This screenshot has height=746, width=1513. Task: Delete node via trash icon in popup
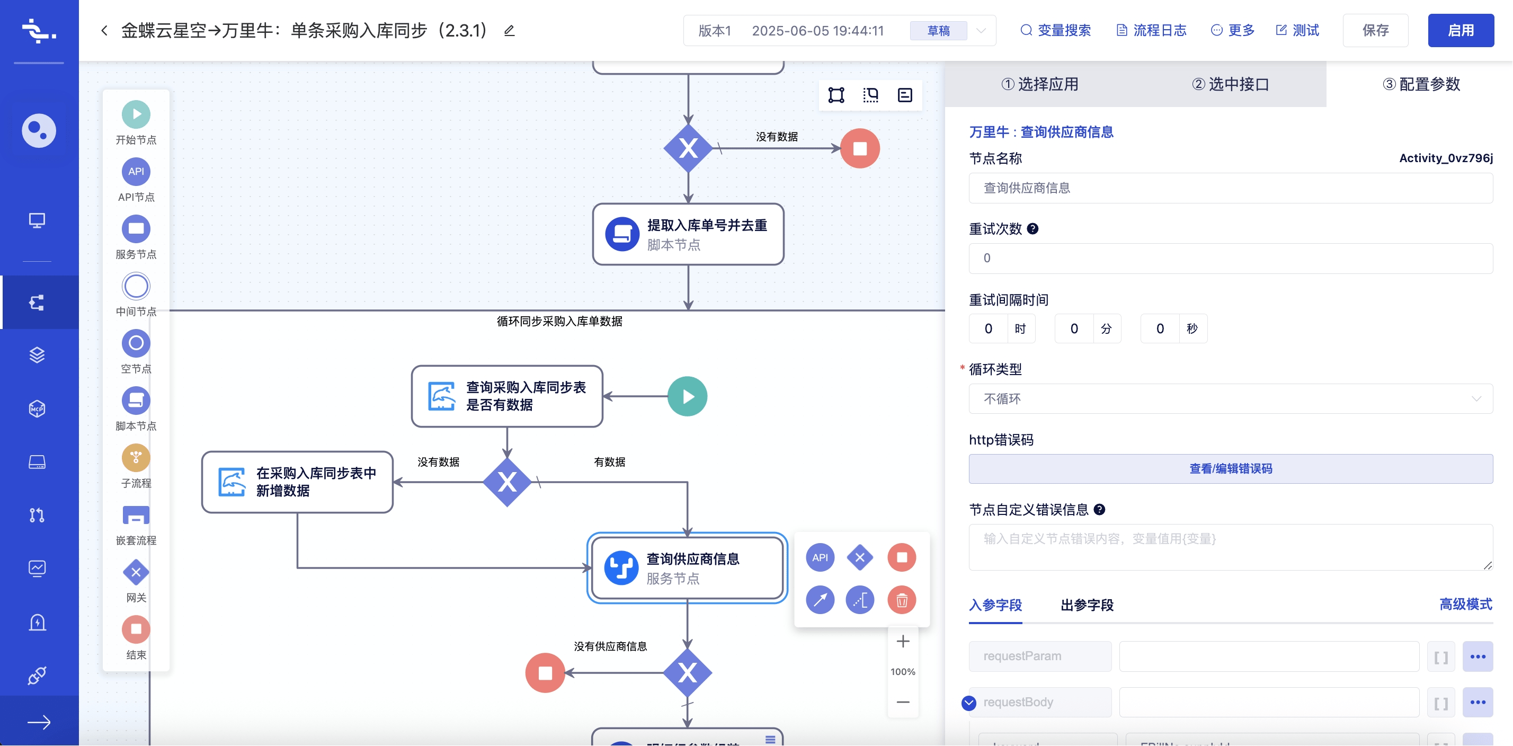902,600
